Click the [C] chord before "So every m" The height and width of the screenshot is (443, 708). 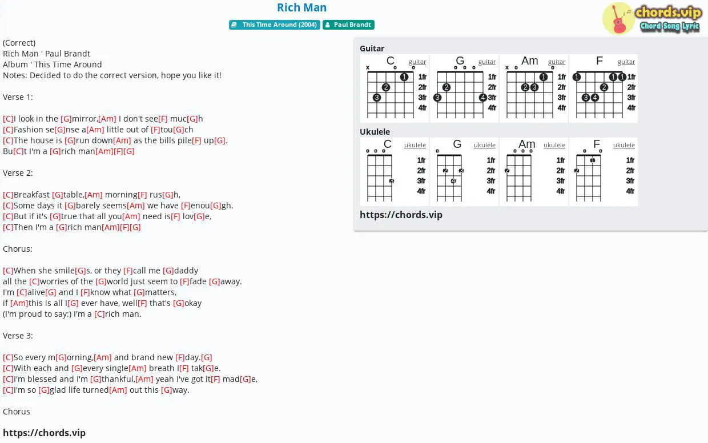pos(8,357)
